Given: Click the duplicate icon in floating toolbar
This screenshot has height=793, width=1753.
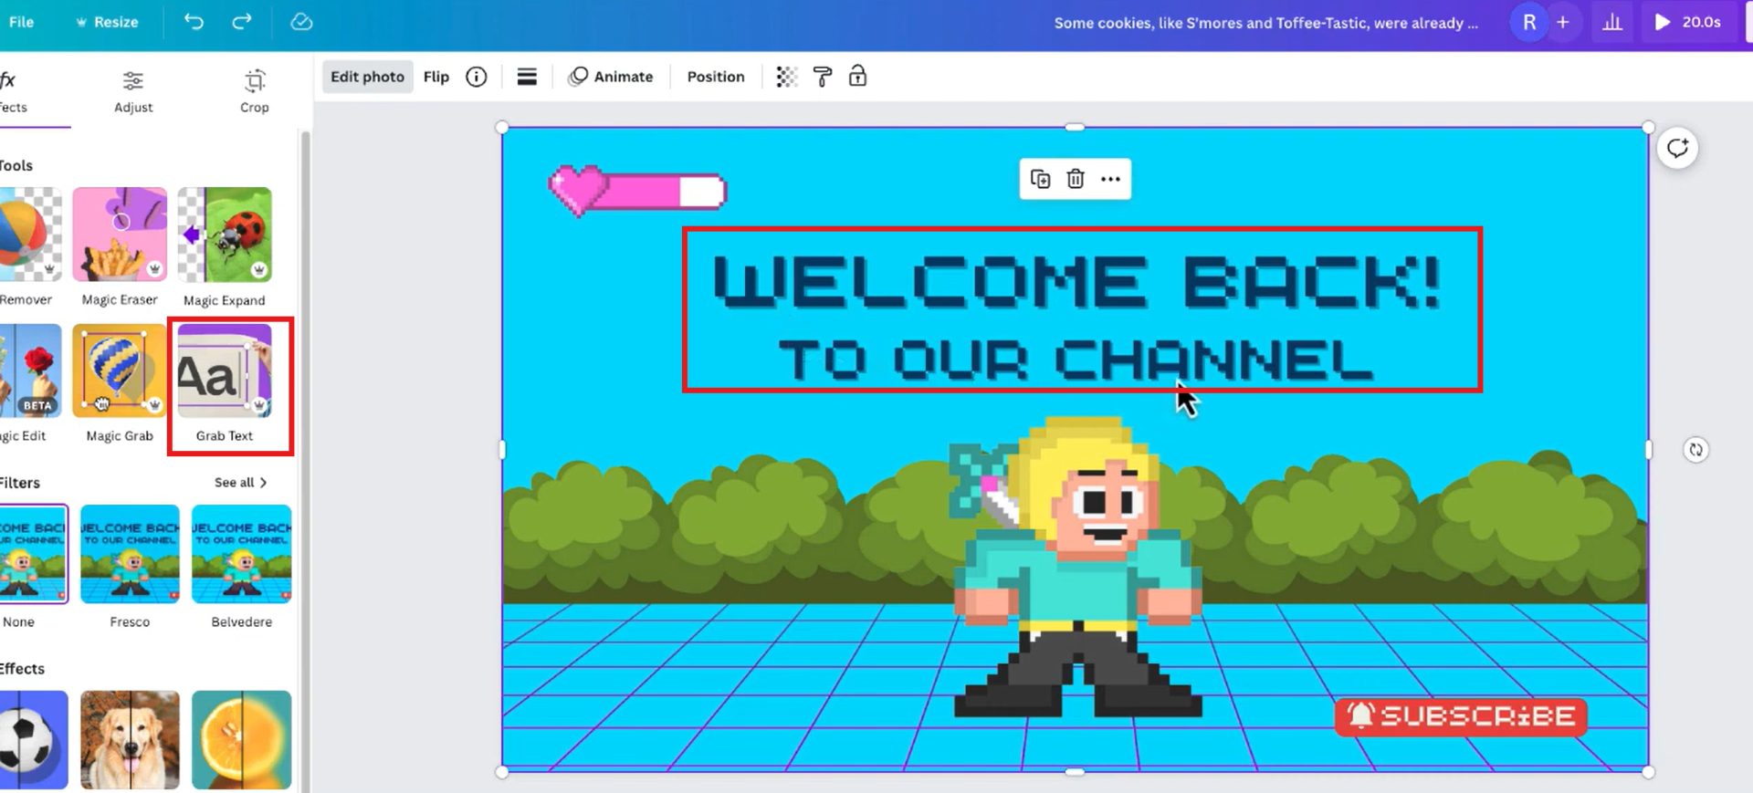Looking at the screenshot, I should pos(1040,179).
